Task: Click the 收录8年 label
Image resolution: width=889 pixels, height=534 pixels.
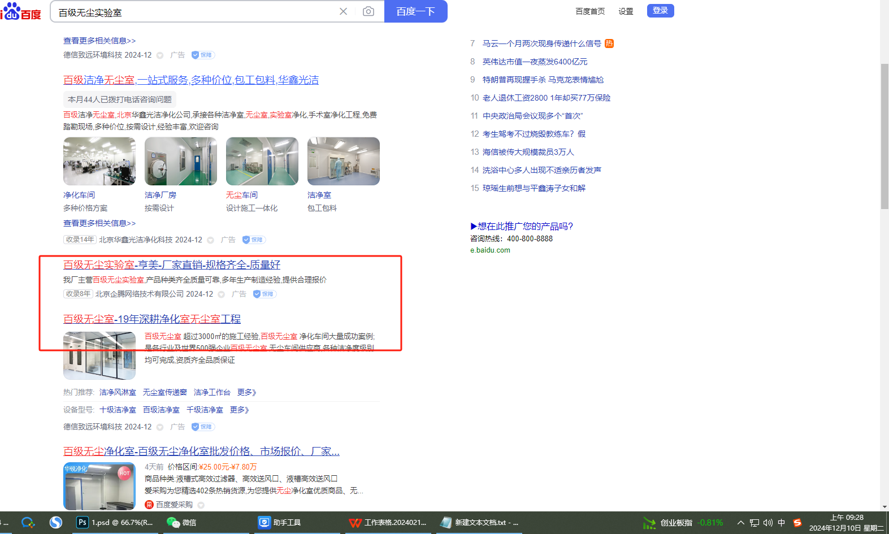Action: coord(78,294)
